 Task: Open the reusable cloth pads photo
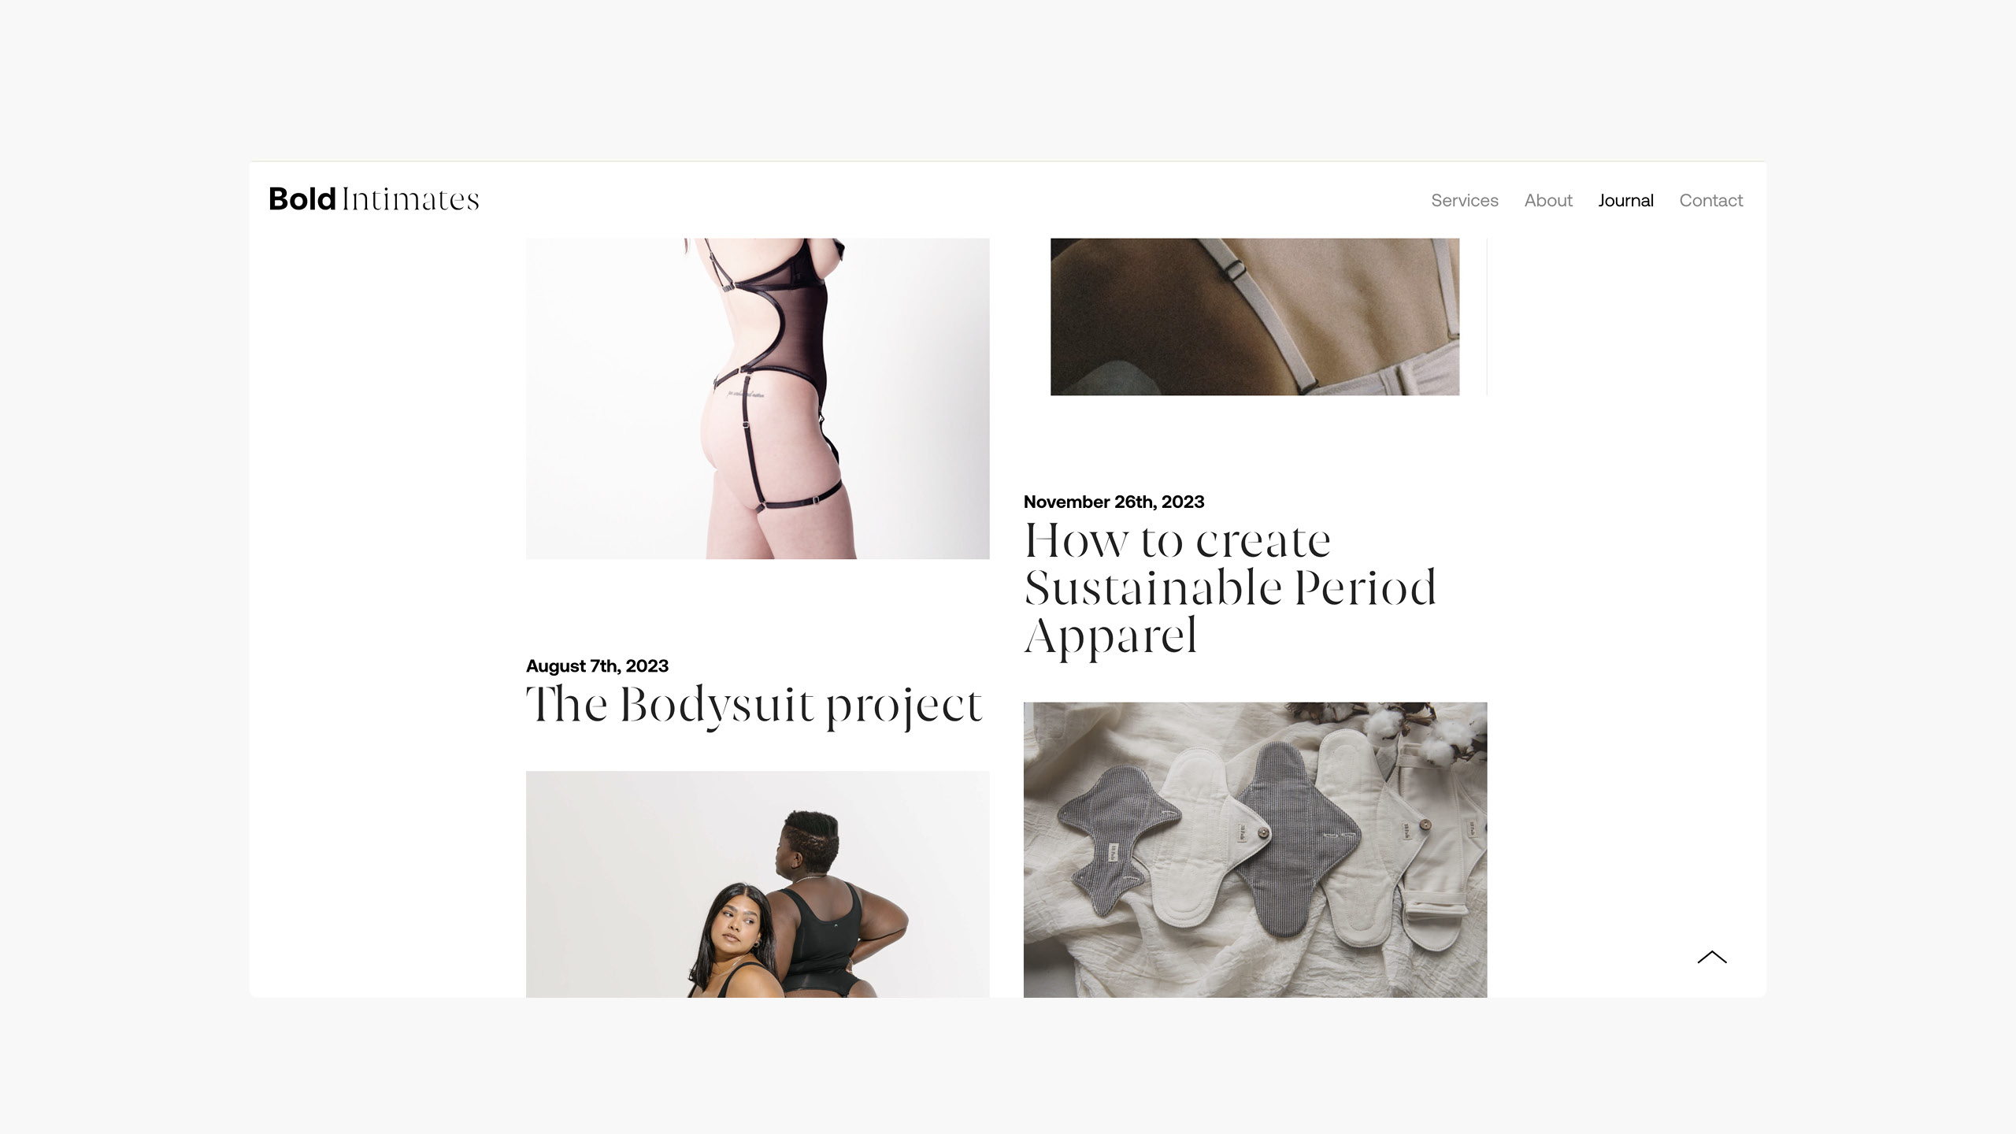click(x=1255, y=850)
